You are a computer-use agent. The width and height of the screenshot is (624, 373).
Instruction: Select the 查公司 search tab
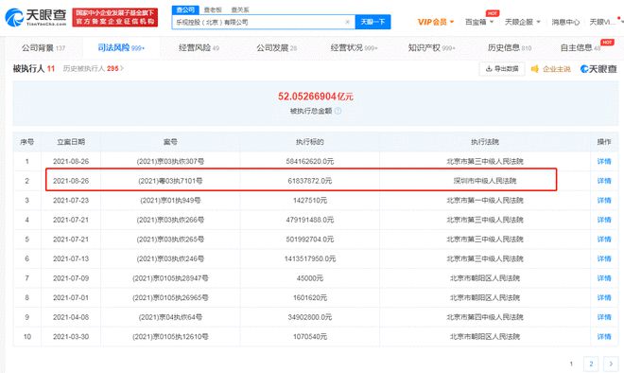click(x=185, y=9)
